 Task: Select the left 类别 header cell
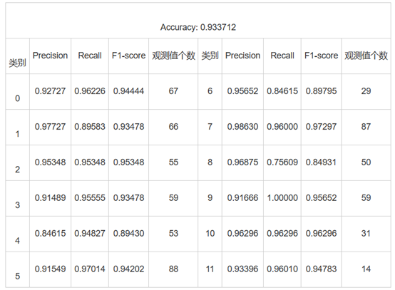tap(17, 63)
